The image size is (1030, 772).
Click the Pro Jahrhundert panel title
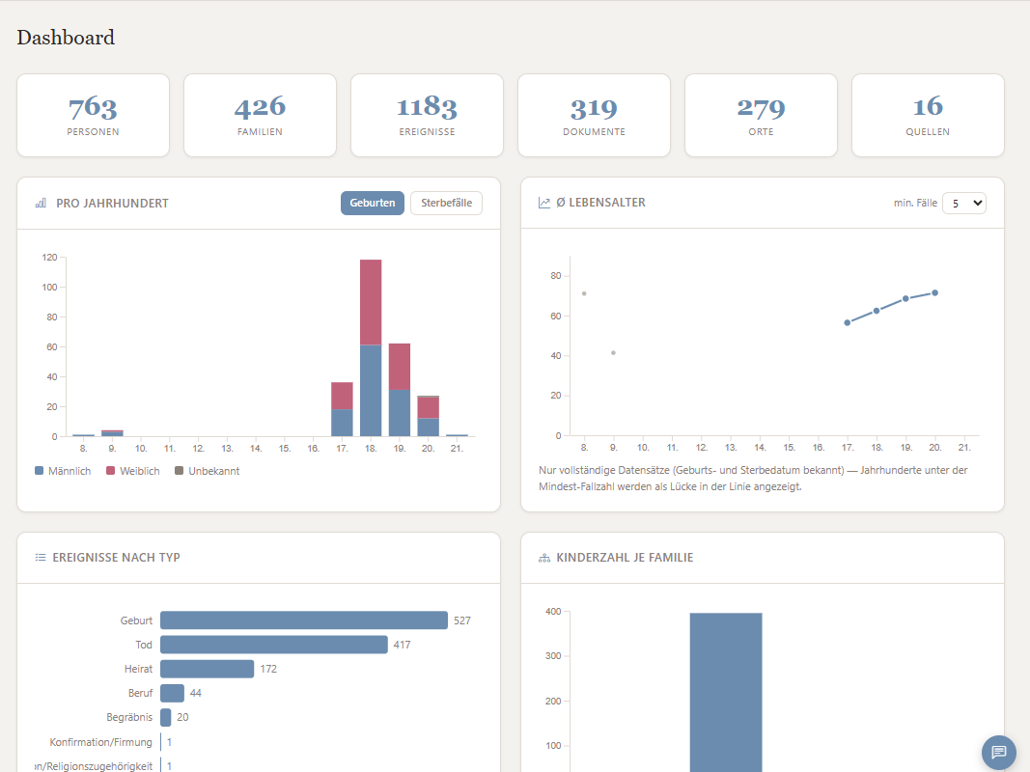(x=112, y=204)
